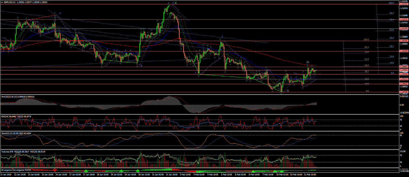Click the 1.30035 price scale value
This screenshot has width=409, height=177.
[404, 58]
